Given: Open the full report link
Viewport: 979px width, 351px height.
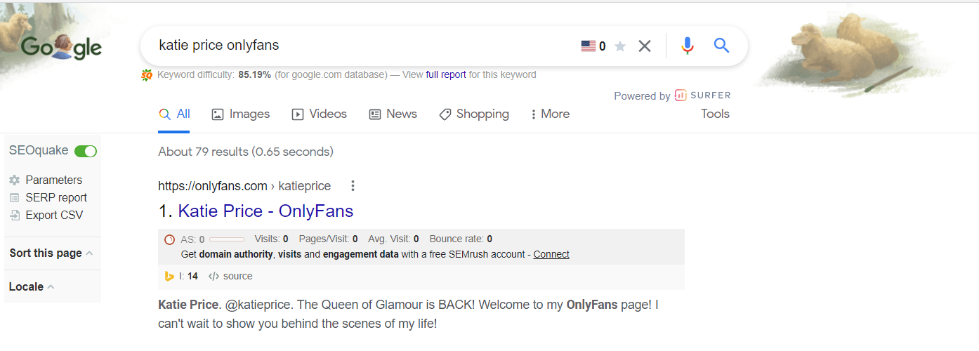Looking at the screenshot, I should tap(445, 74).
